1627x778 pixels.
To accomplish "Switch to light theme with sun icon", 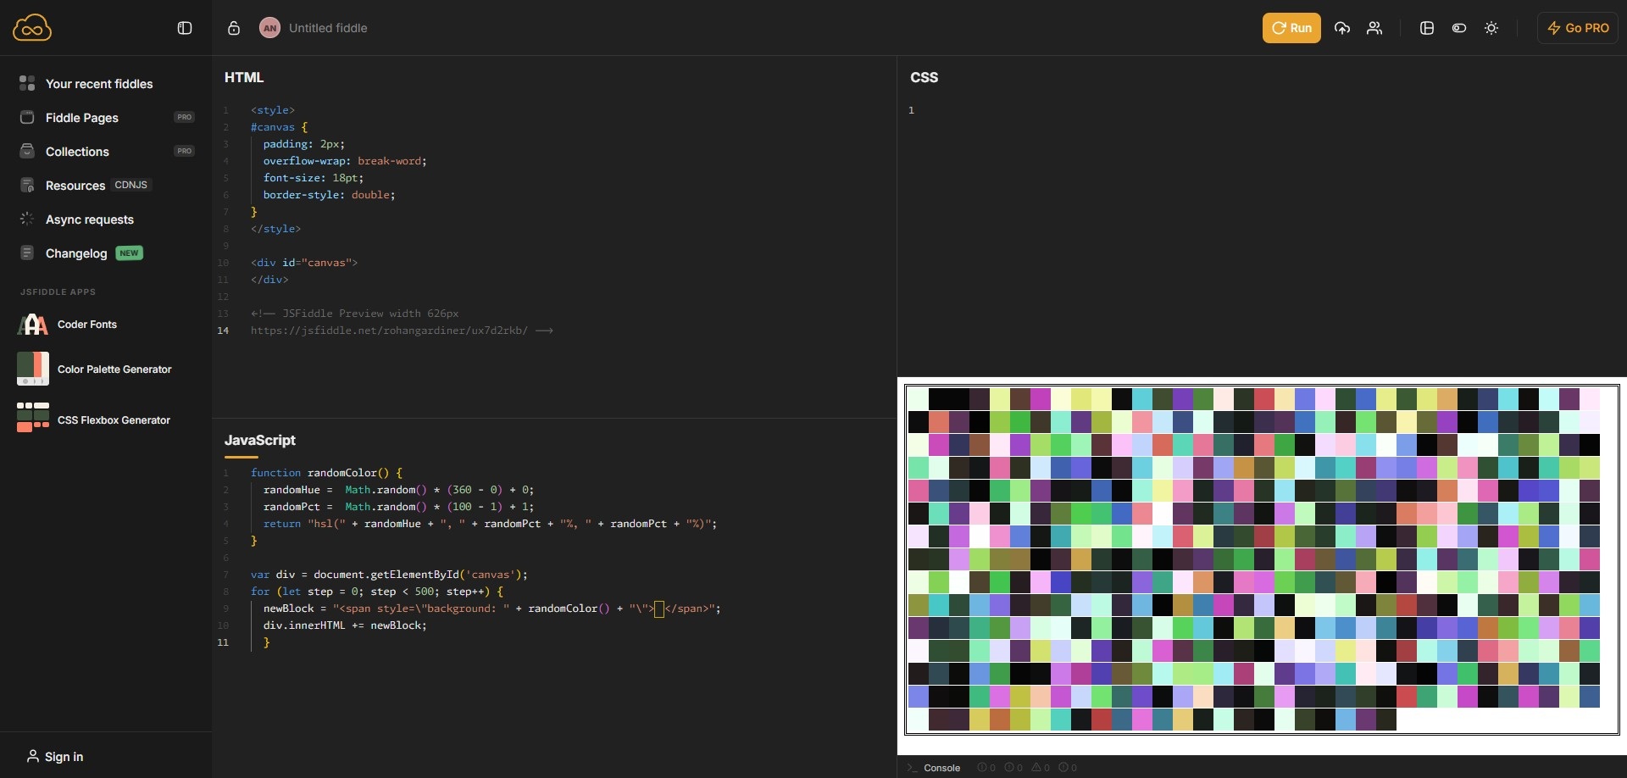I will (x=1491, y=28).
